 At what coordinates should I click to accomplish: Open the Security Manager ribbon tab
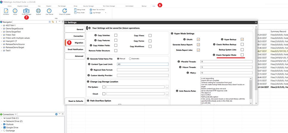click(88, 6)
